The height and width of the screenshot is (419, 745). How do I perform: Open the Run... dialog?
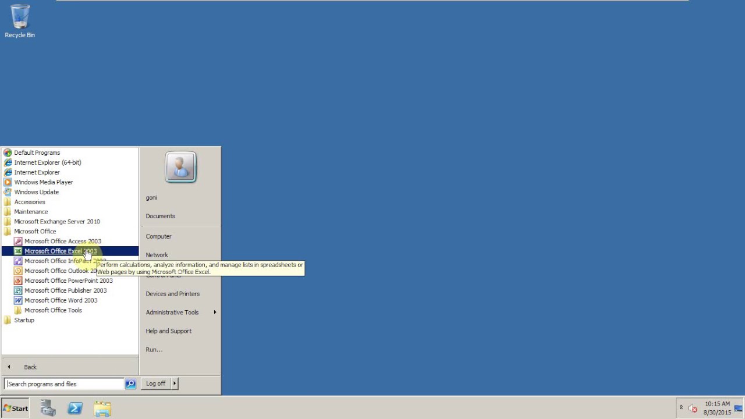154,350
